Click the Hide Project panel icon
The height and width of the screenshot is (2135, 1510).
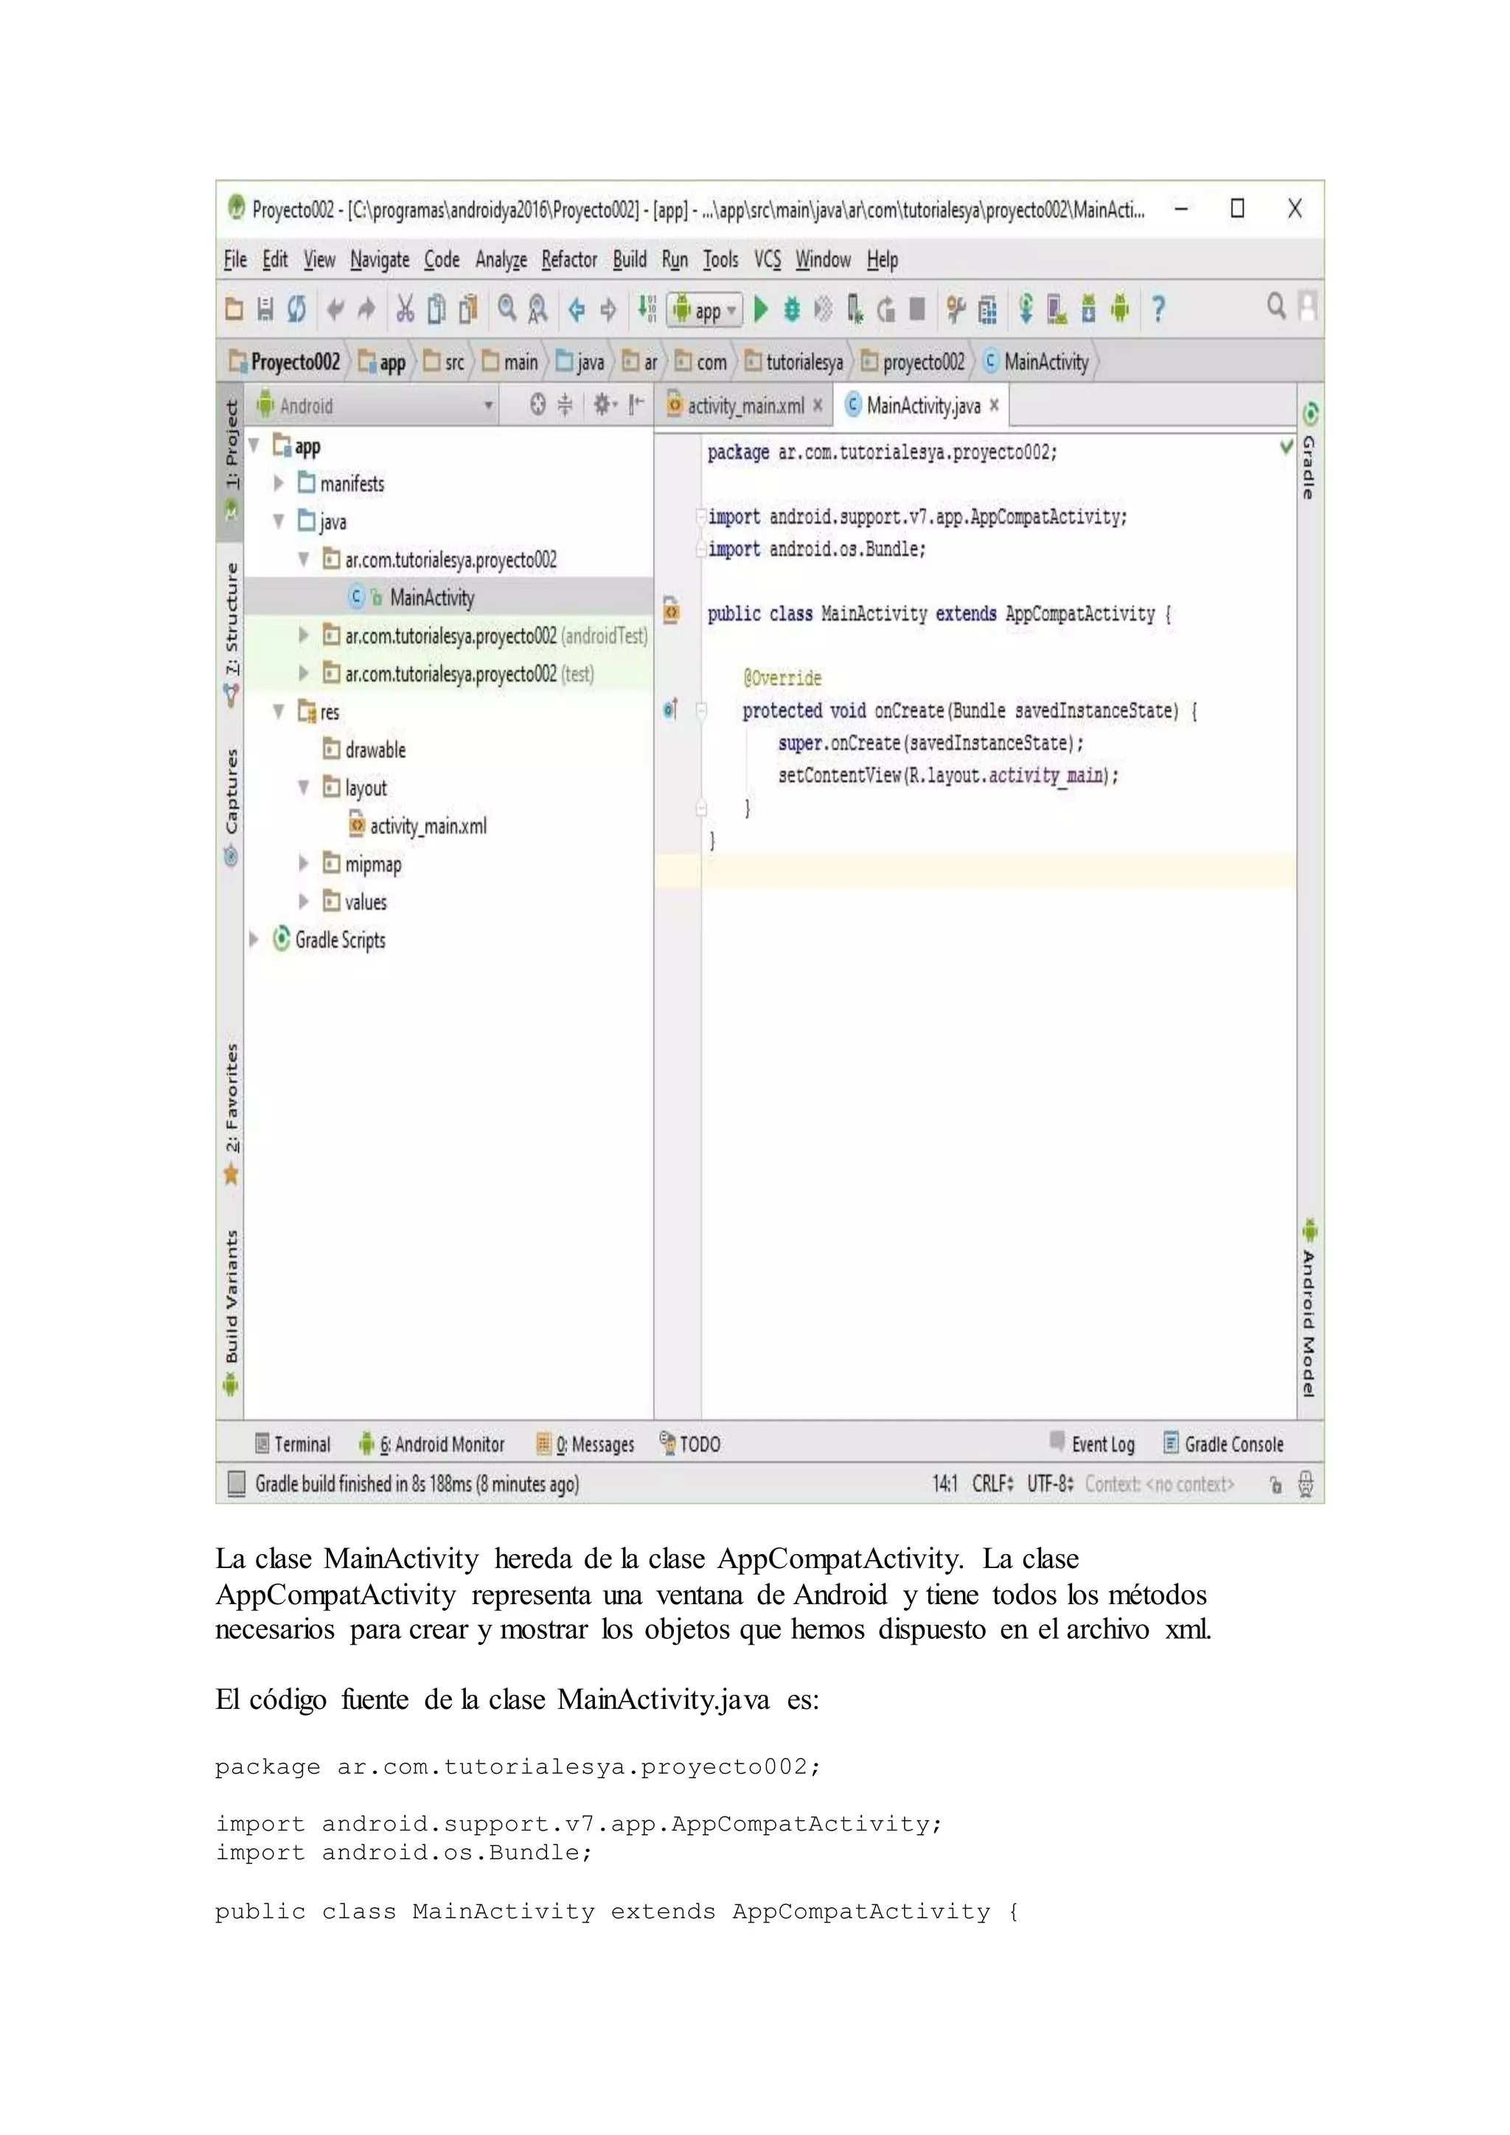tap(637, 405)
